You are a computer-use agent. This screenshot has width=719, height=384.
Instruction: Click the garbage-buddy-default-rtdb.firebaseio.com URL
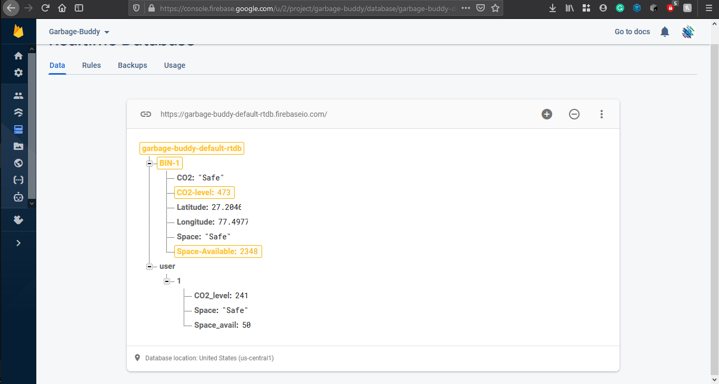click(244, 114)
